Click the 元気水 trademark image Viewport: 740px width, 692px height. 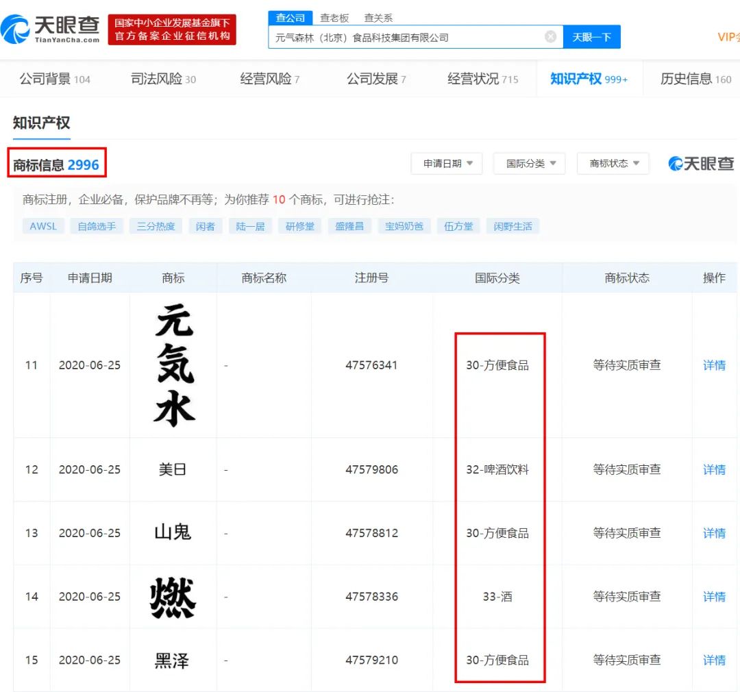[x=174, y=365]
